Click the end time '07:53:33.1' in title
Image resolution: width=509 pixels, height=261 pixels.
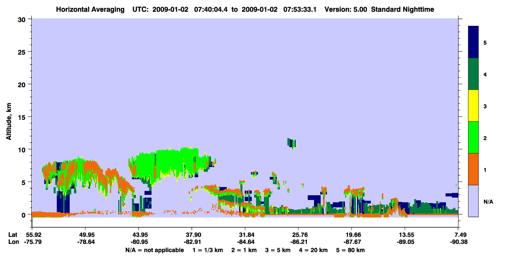click(x=300, y=9)
